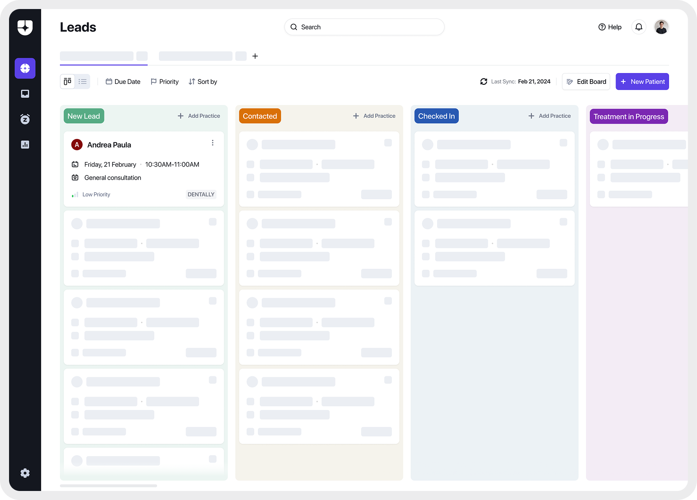Open Andrea Paula card options menu

coord(212,143)
